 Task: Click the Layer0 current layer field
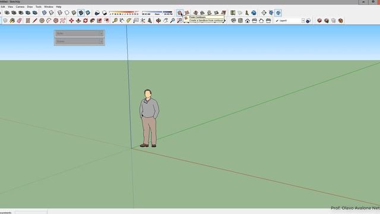coord(289,21)
